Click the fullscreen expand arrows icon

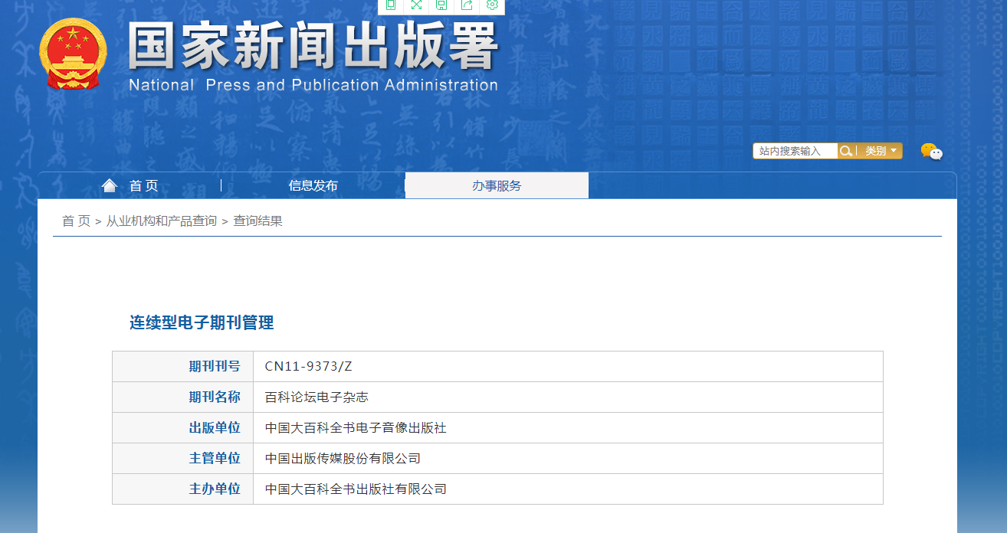[416, 5]
